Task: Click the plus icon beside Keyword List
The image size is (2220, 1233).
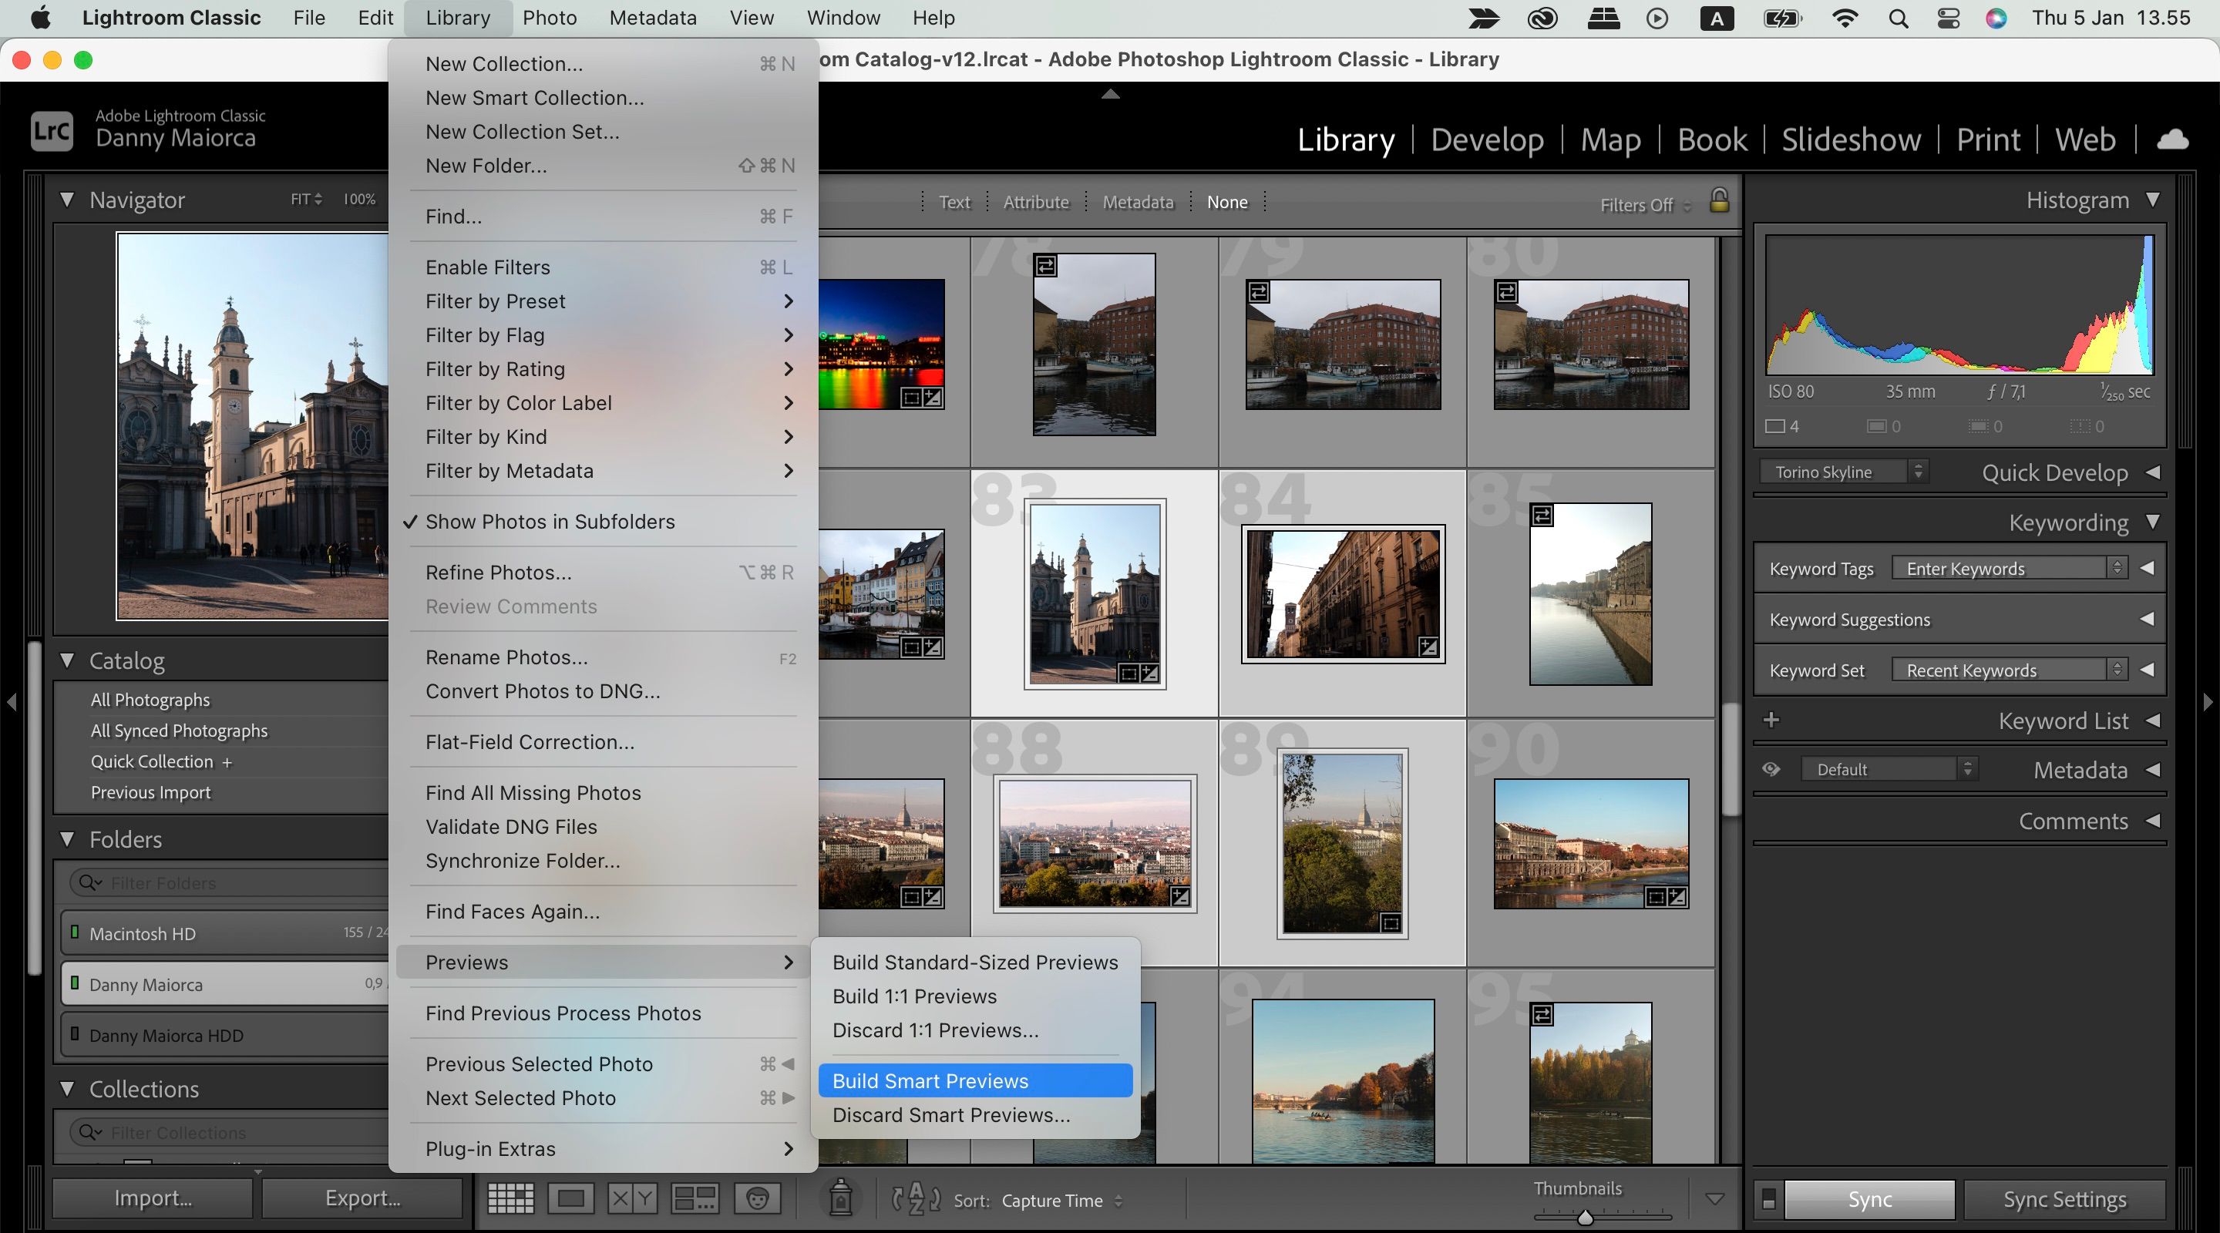Action: [x=1772, y=720]
